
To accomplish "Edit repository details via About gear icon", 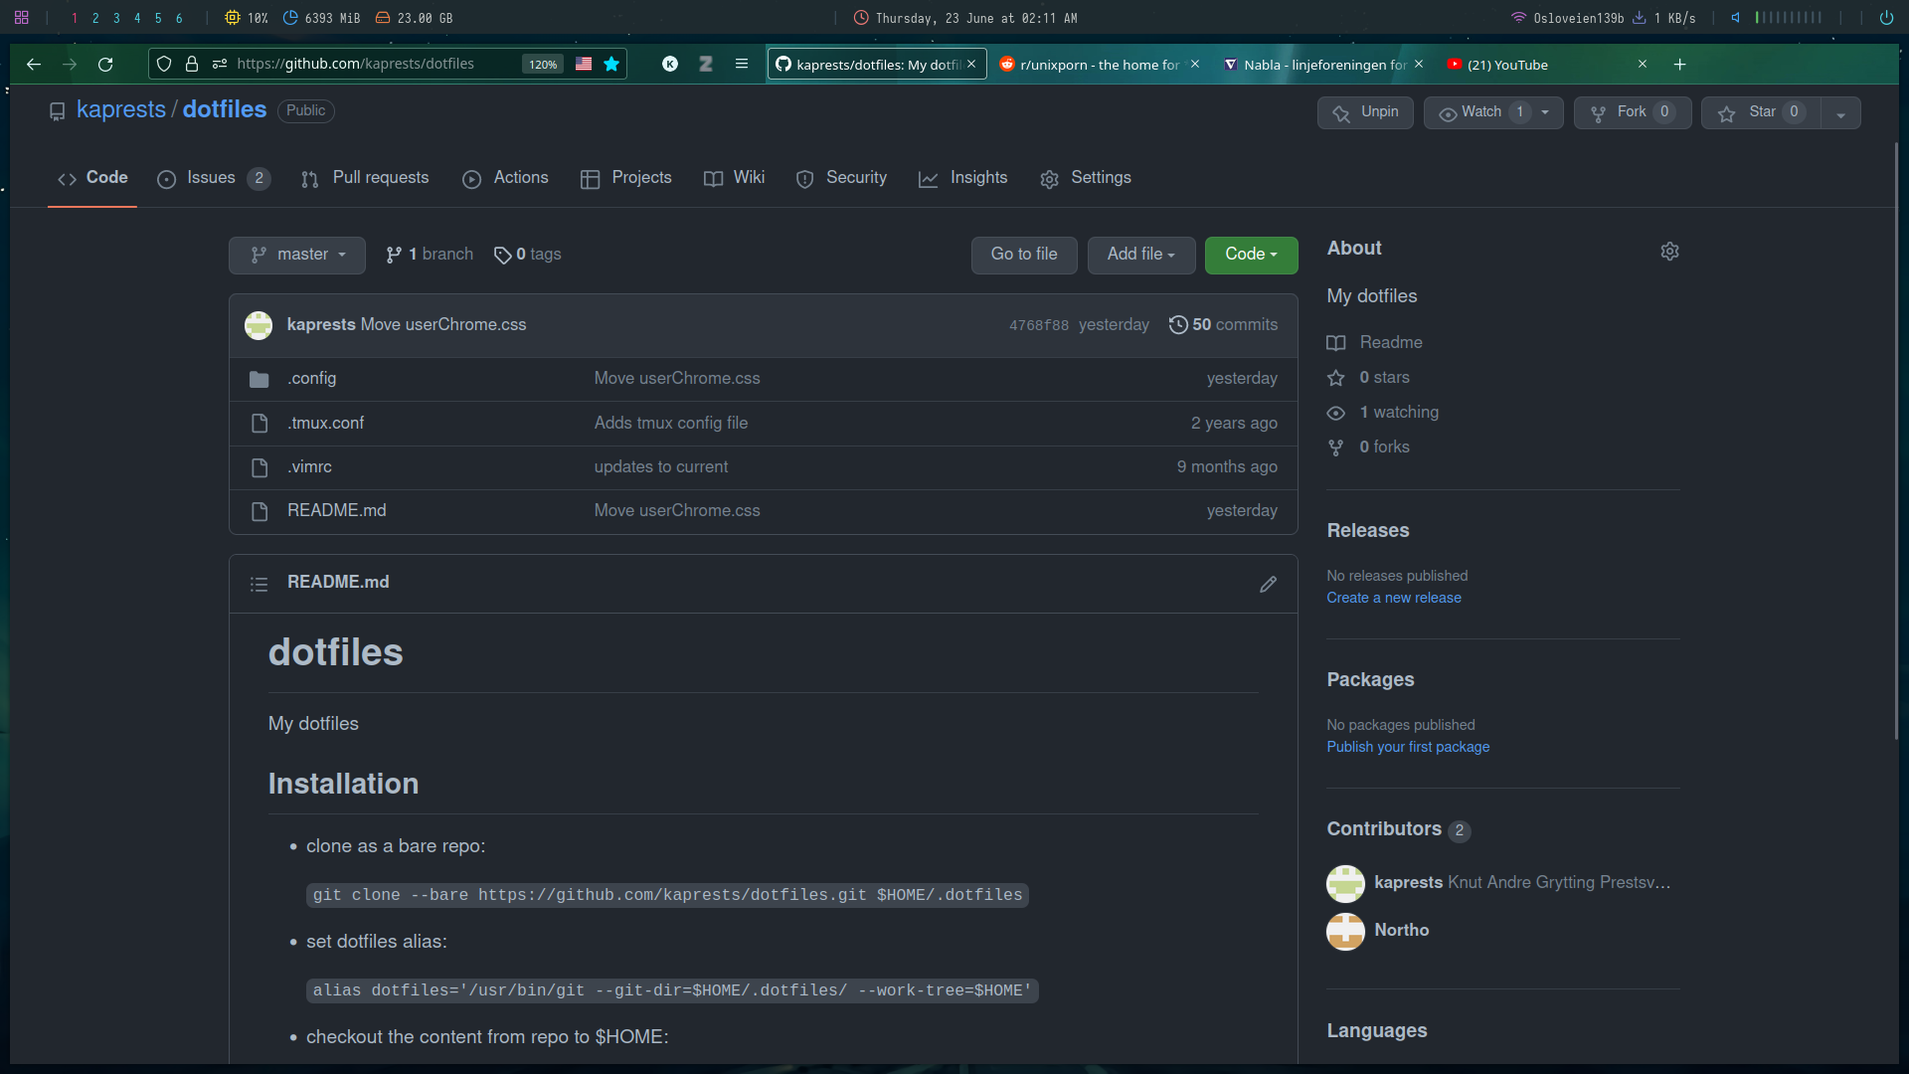I will tap(1669, 252).
